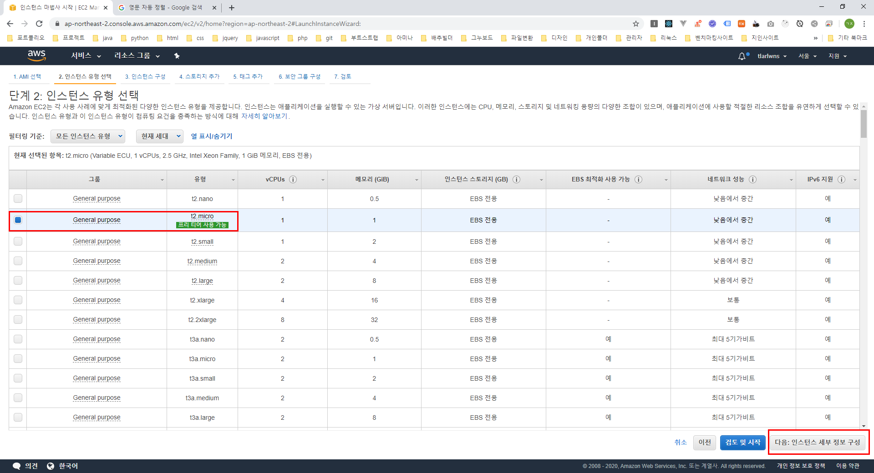874x473 pixels.
Task: Open the python bookmark folder
Action: [135, 38]
